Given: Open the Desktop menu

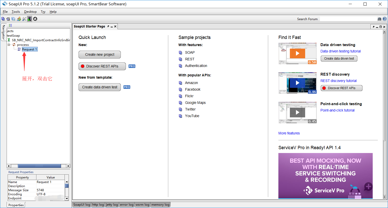Looking at the screenshot, I should (x=30, y=12).
